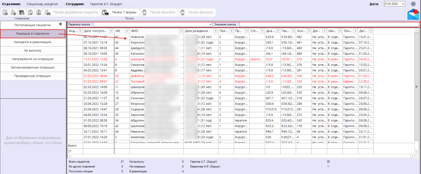Click diagnosis cell F10.013
The image size is (421, 174).
pos(273,109)
